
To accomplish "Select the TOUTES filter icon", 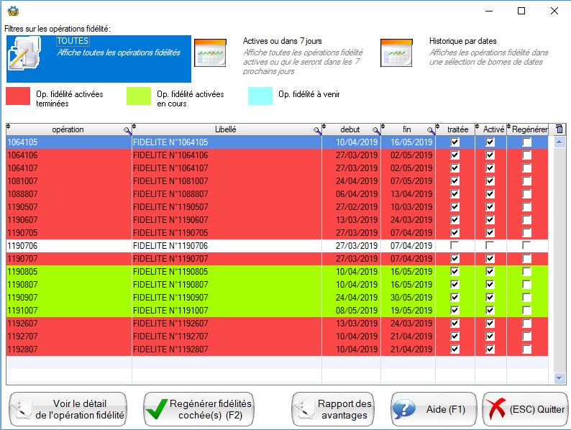I will (x=28, y=57).
